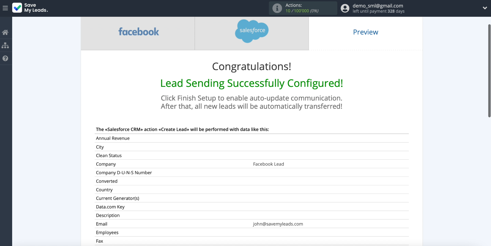
Task: Click Lead Sending Successfully Configured text
Action: (x=251, y=83)
